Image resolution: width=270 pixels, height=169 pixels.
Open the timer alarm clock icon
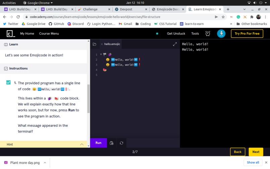pyautogui.click(x=208, y=34)
